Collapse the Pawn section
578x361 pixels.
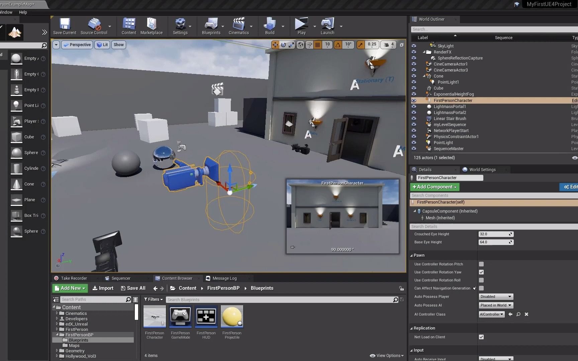click(411, 255)
